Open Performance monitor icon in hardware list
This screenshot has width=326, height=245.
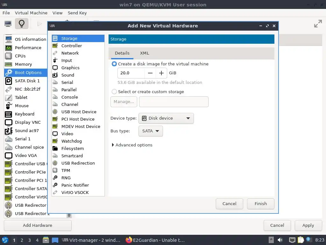pyautogui.click(x=9, y=48)
